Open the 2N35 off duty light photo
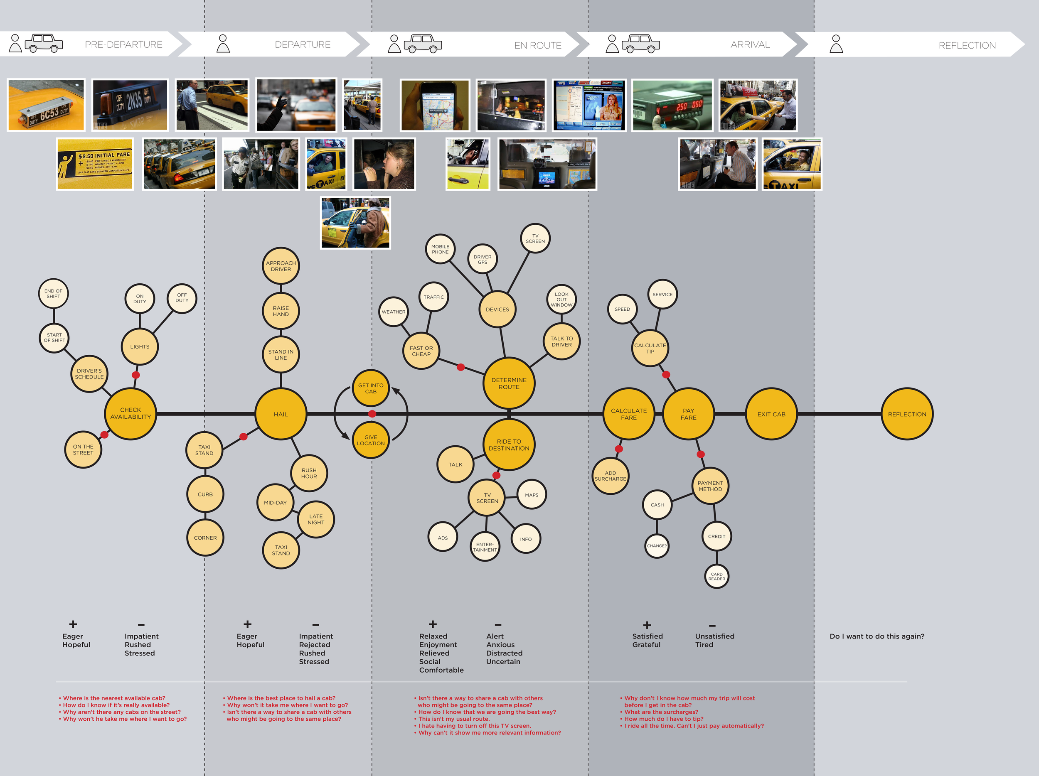The image size is (1039, 776). pos(130,105)
